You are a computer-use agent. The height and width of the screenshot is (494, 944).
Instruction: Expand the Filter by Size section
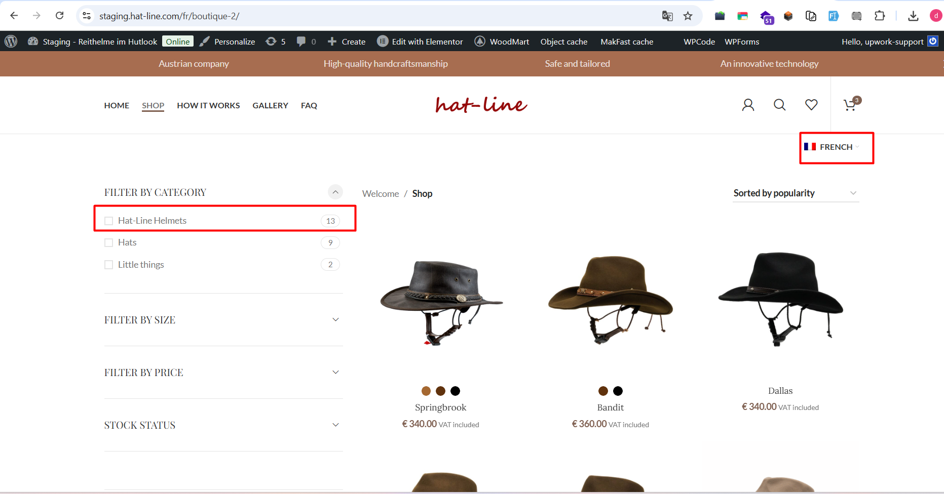coord(335,320)
